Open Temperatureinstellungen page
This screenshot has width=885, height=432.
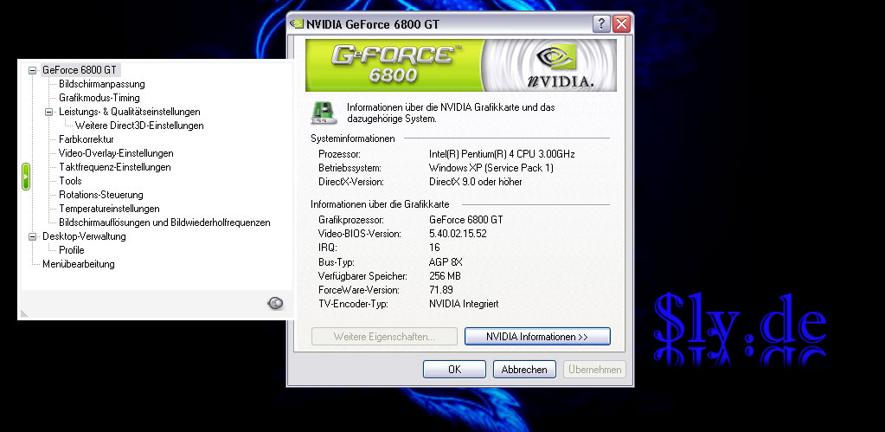click(x=110, y=209)
